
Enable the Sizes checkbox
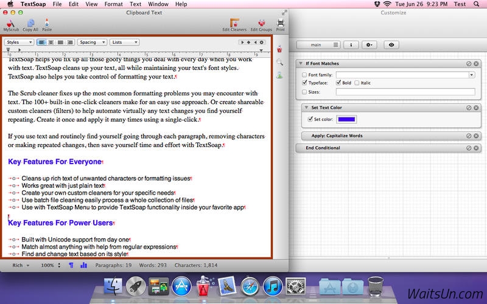pyautogui.click(x=304, y=92)
